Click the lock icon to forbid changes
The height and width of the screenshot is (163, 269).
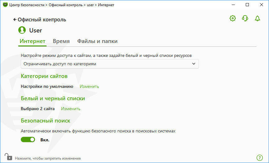(8, 157)
